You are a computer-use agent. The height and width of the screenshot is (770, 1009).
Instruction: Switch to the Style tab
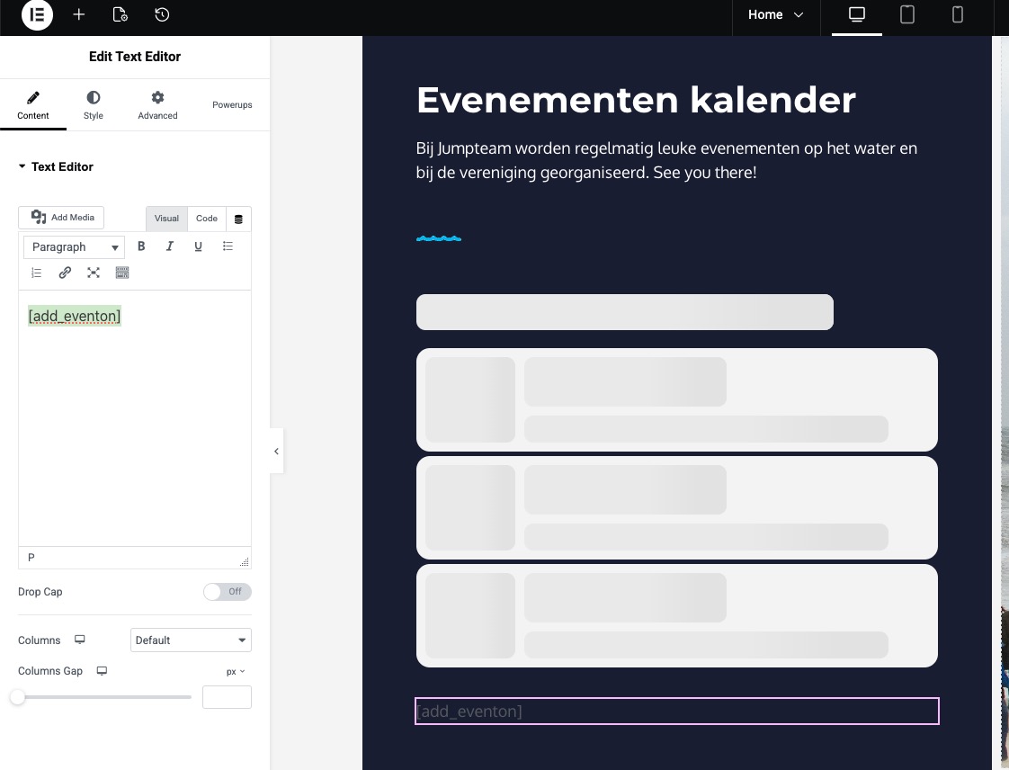(94, 104)
